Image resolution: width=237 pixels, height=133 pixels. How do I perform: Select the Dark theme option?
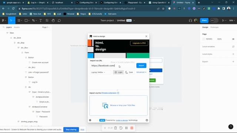click(129, 72)
